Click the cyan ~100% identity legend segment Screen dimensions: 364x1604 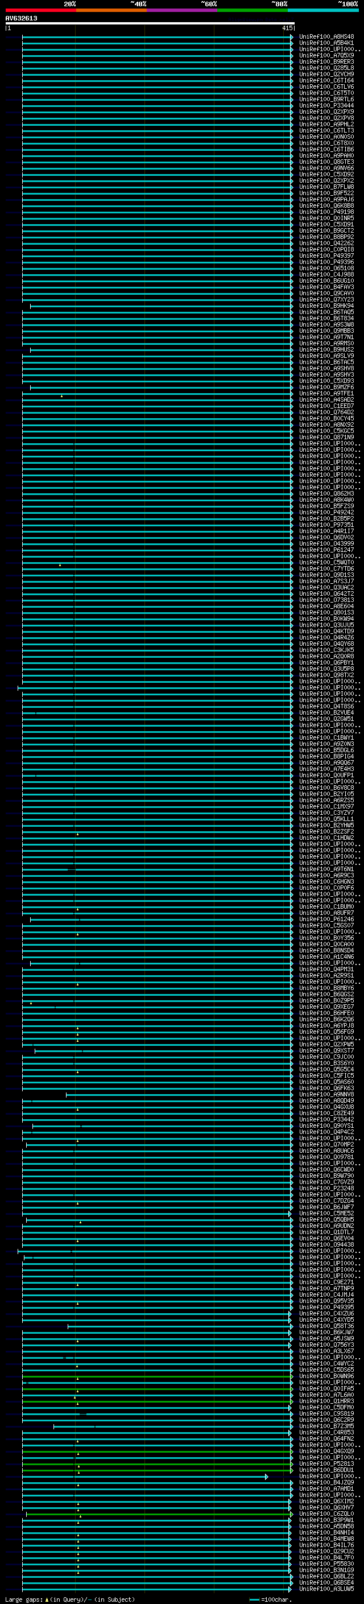(x=323, y=10)
